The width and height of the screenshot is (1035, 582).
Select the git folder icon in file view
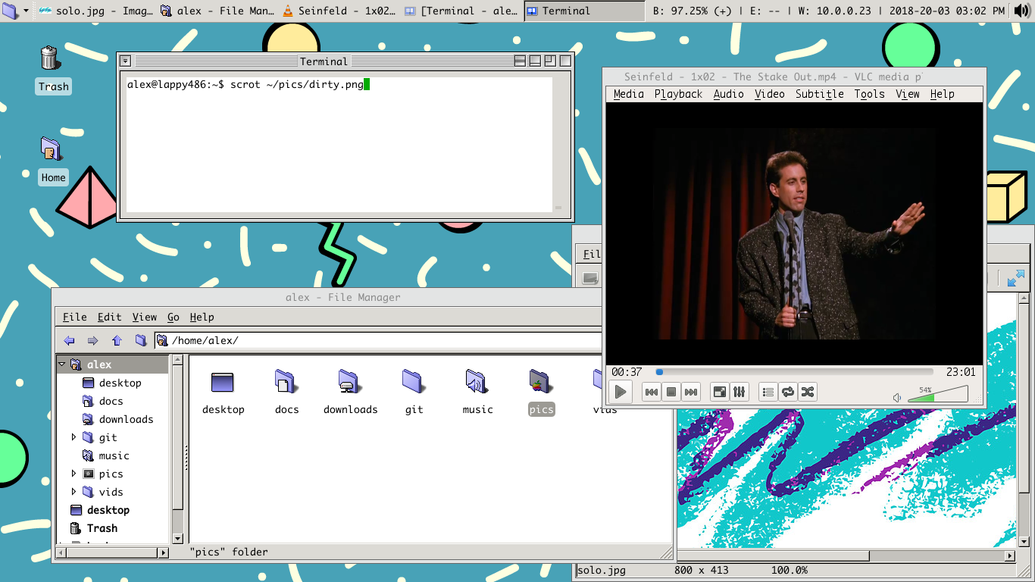(414, 381)
